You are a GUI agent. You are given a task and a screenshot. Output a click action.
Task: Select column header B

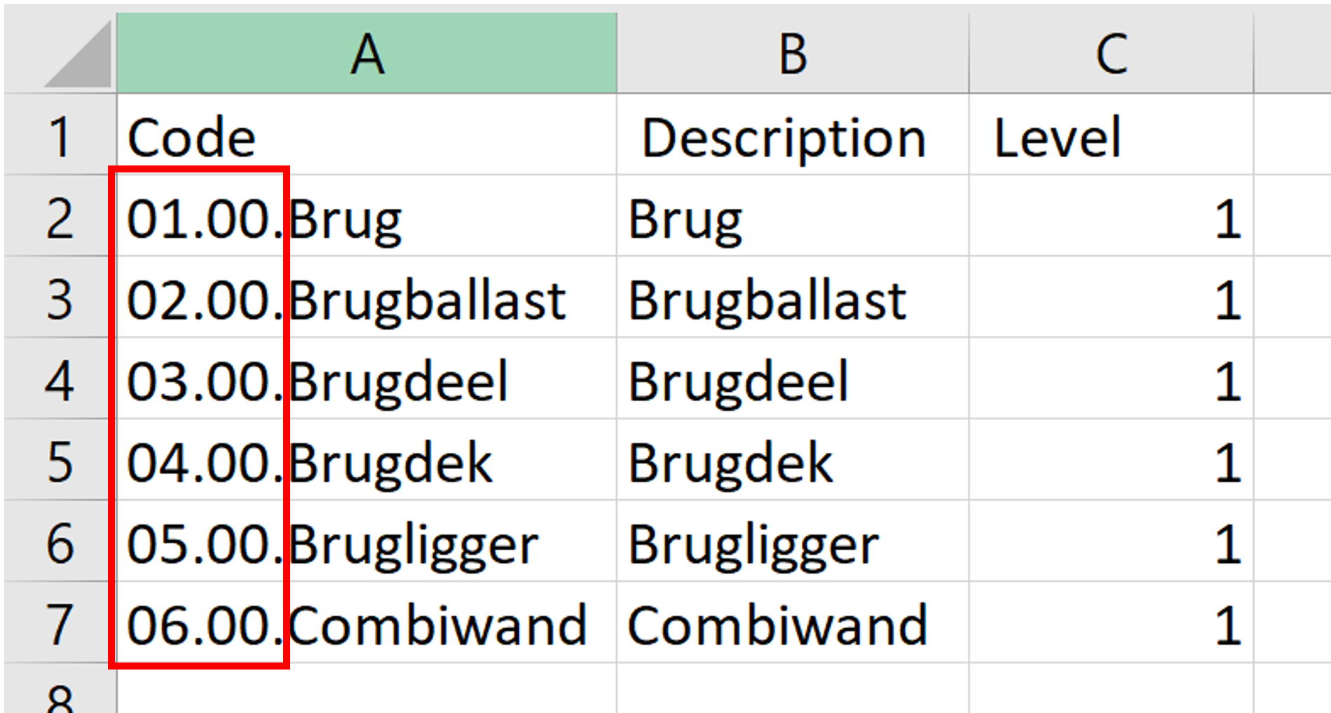click(792, 49)
